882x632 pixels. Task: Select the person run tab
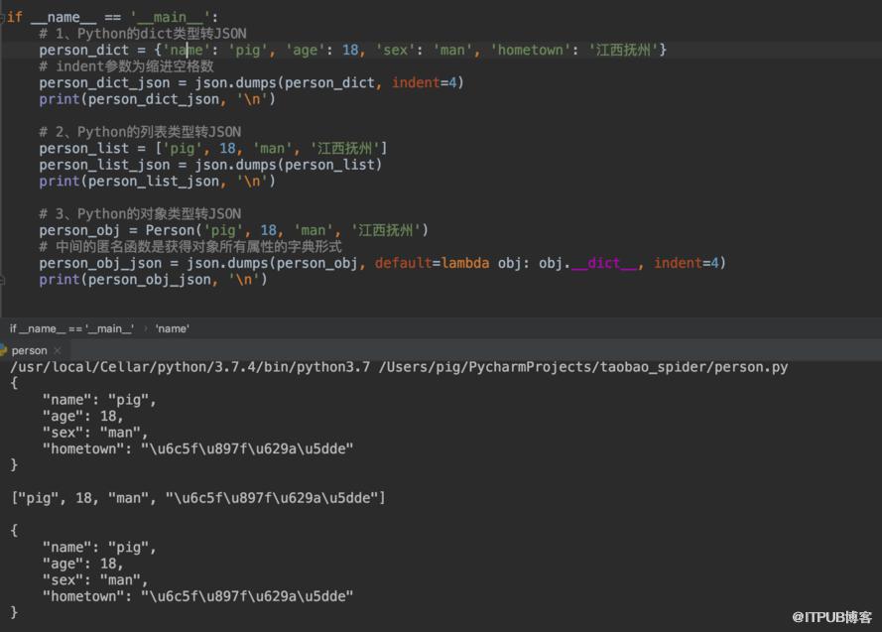(29, 350)
